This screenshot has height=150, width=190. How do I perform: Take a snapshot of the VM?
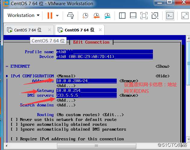85,15
